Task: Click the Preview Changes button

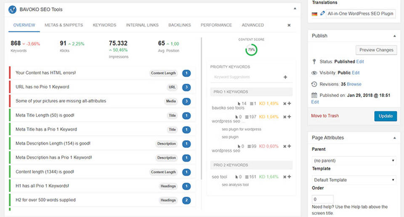Action: [376, 50]
